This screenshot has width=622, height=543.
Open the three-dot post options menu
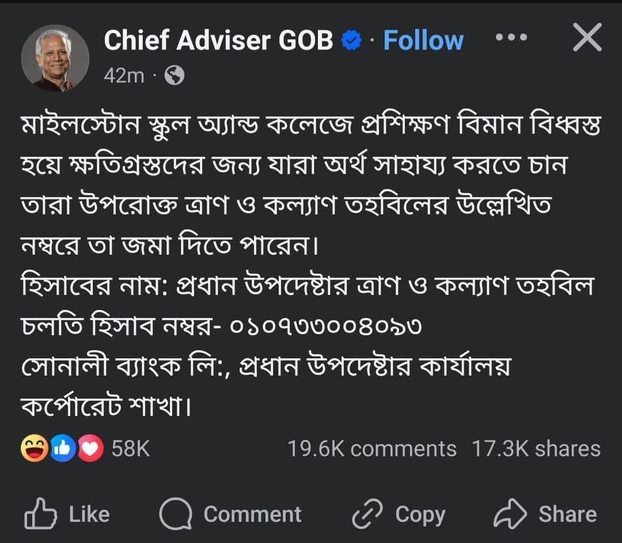(x=511, y=38)
